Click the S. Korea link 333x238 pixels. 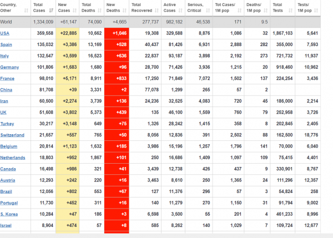pos(11,214)
